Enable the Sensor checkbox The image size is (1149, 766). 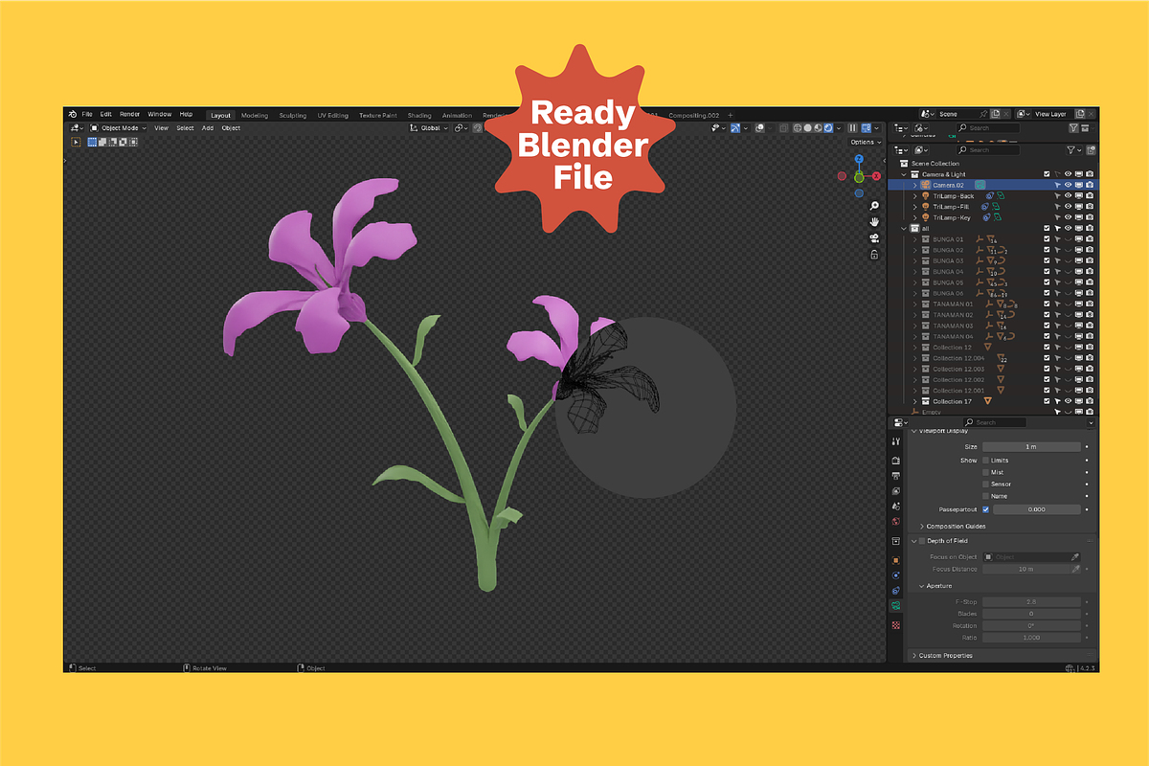tap(986, 484)
